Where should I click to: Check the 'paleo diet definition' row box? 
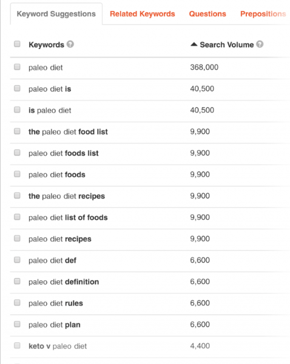(x=17, y=282)
